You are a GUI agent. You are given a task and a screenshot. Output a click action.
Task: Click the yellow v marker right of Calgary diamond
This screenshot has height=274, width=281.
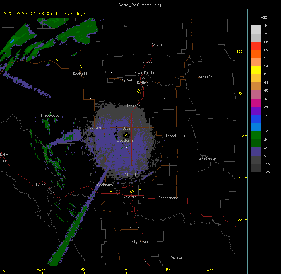tap(140, 190)
